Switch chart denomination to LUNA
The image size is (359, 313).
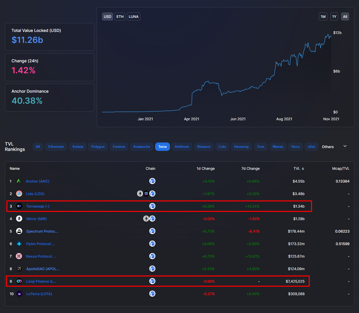click(x=133, y=17)
